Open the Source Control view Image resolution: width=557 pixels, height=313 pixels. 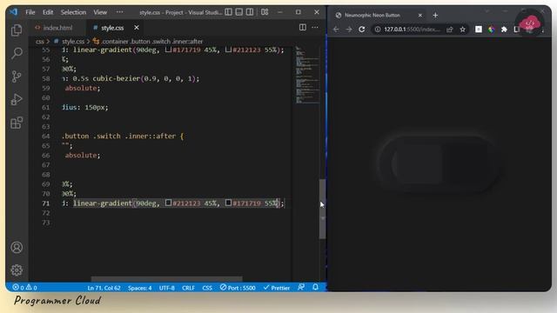pyautogui.click(x=17, y=77)
